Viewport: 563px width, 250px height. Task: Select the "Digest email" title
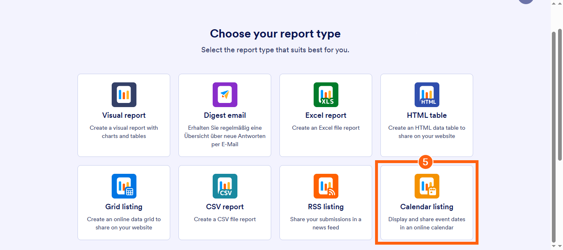point(225,115)
